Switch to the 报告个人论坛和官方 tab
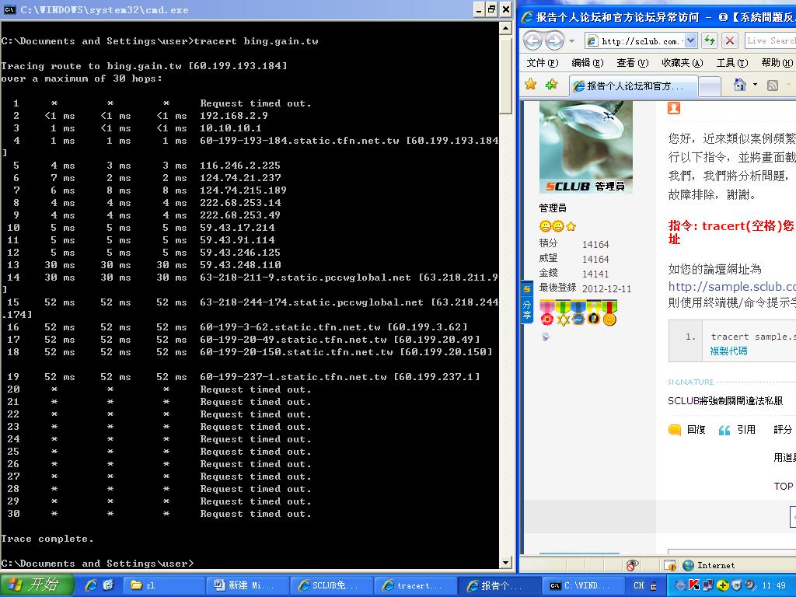Viewport: 796px width, 597px height. tap(634, 86)
